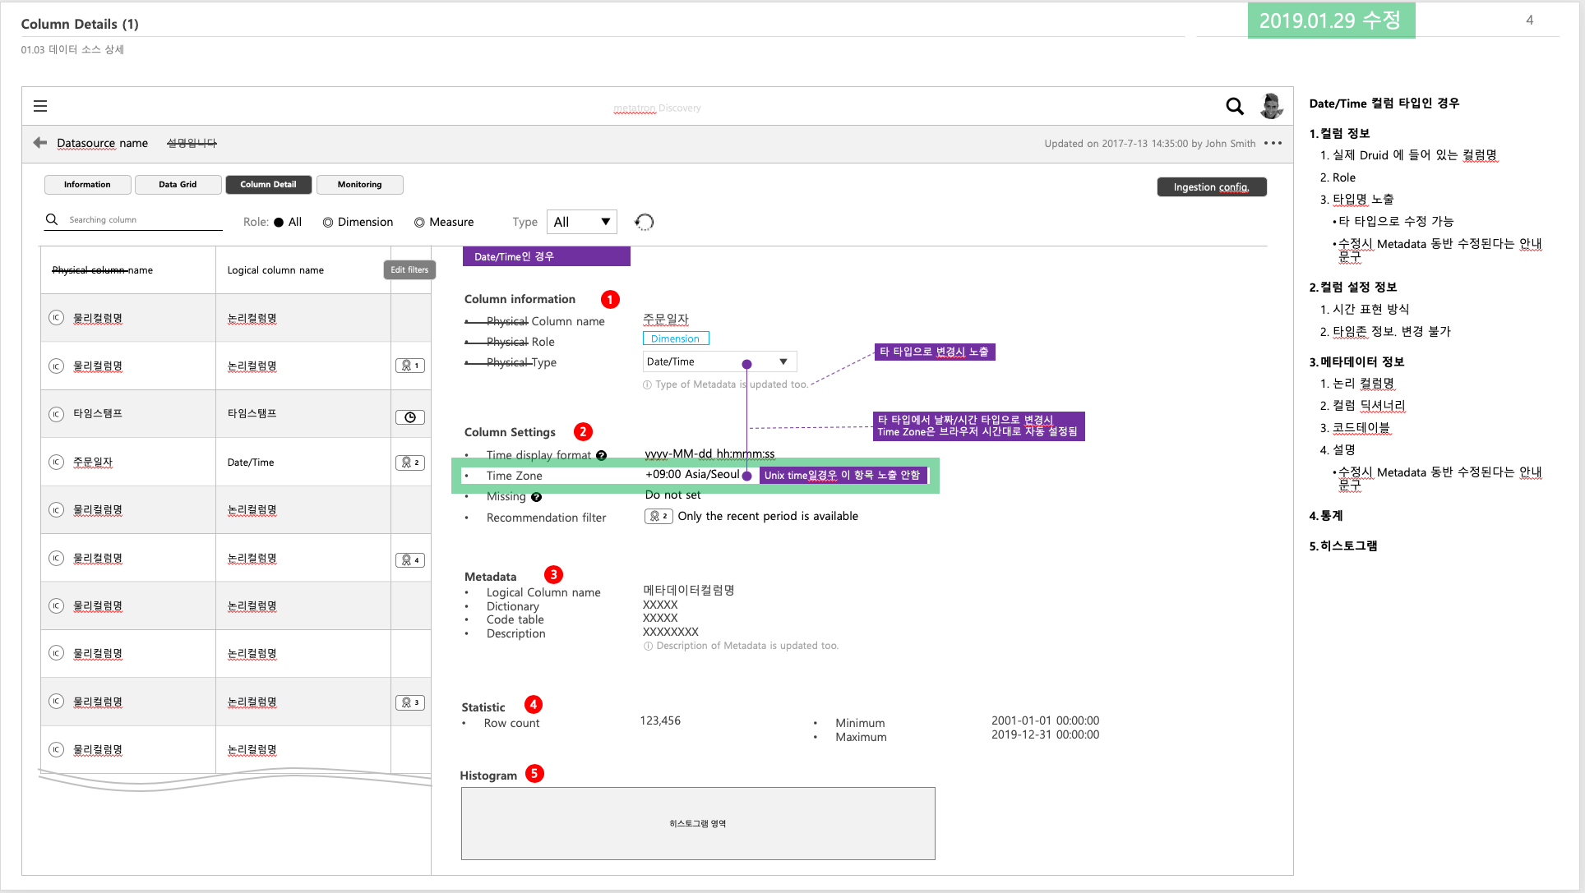The height and width of the screenshot is (893, 1585).
Task: Click the Datasource name title
Action: coord(102,143)
